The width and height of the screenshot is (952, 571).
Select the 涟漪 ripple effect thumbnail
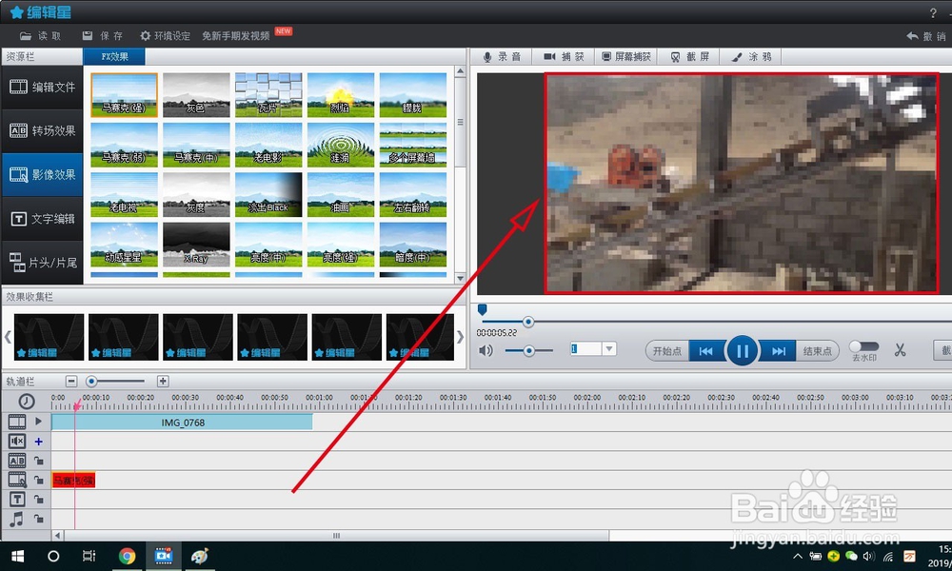pyautogui.click(x=341, y=145)
